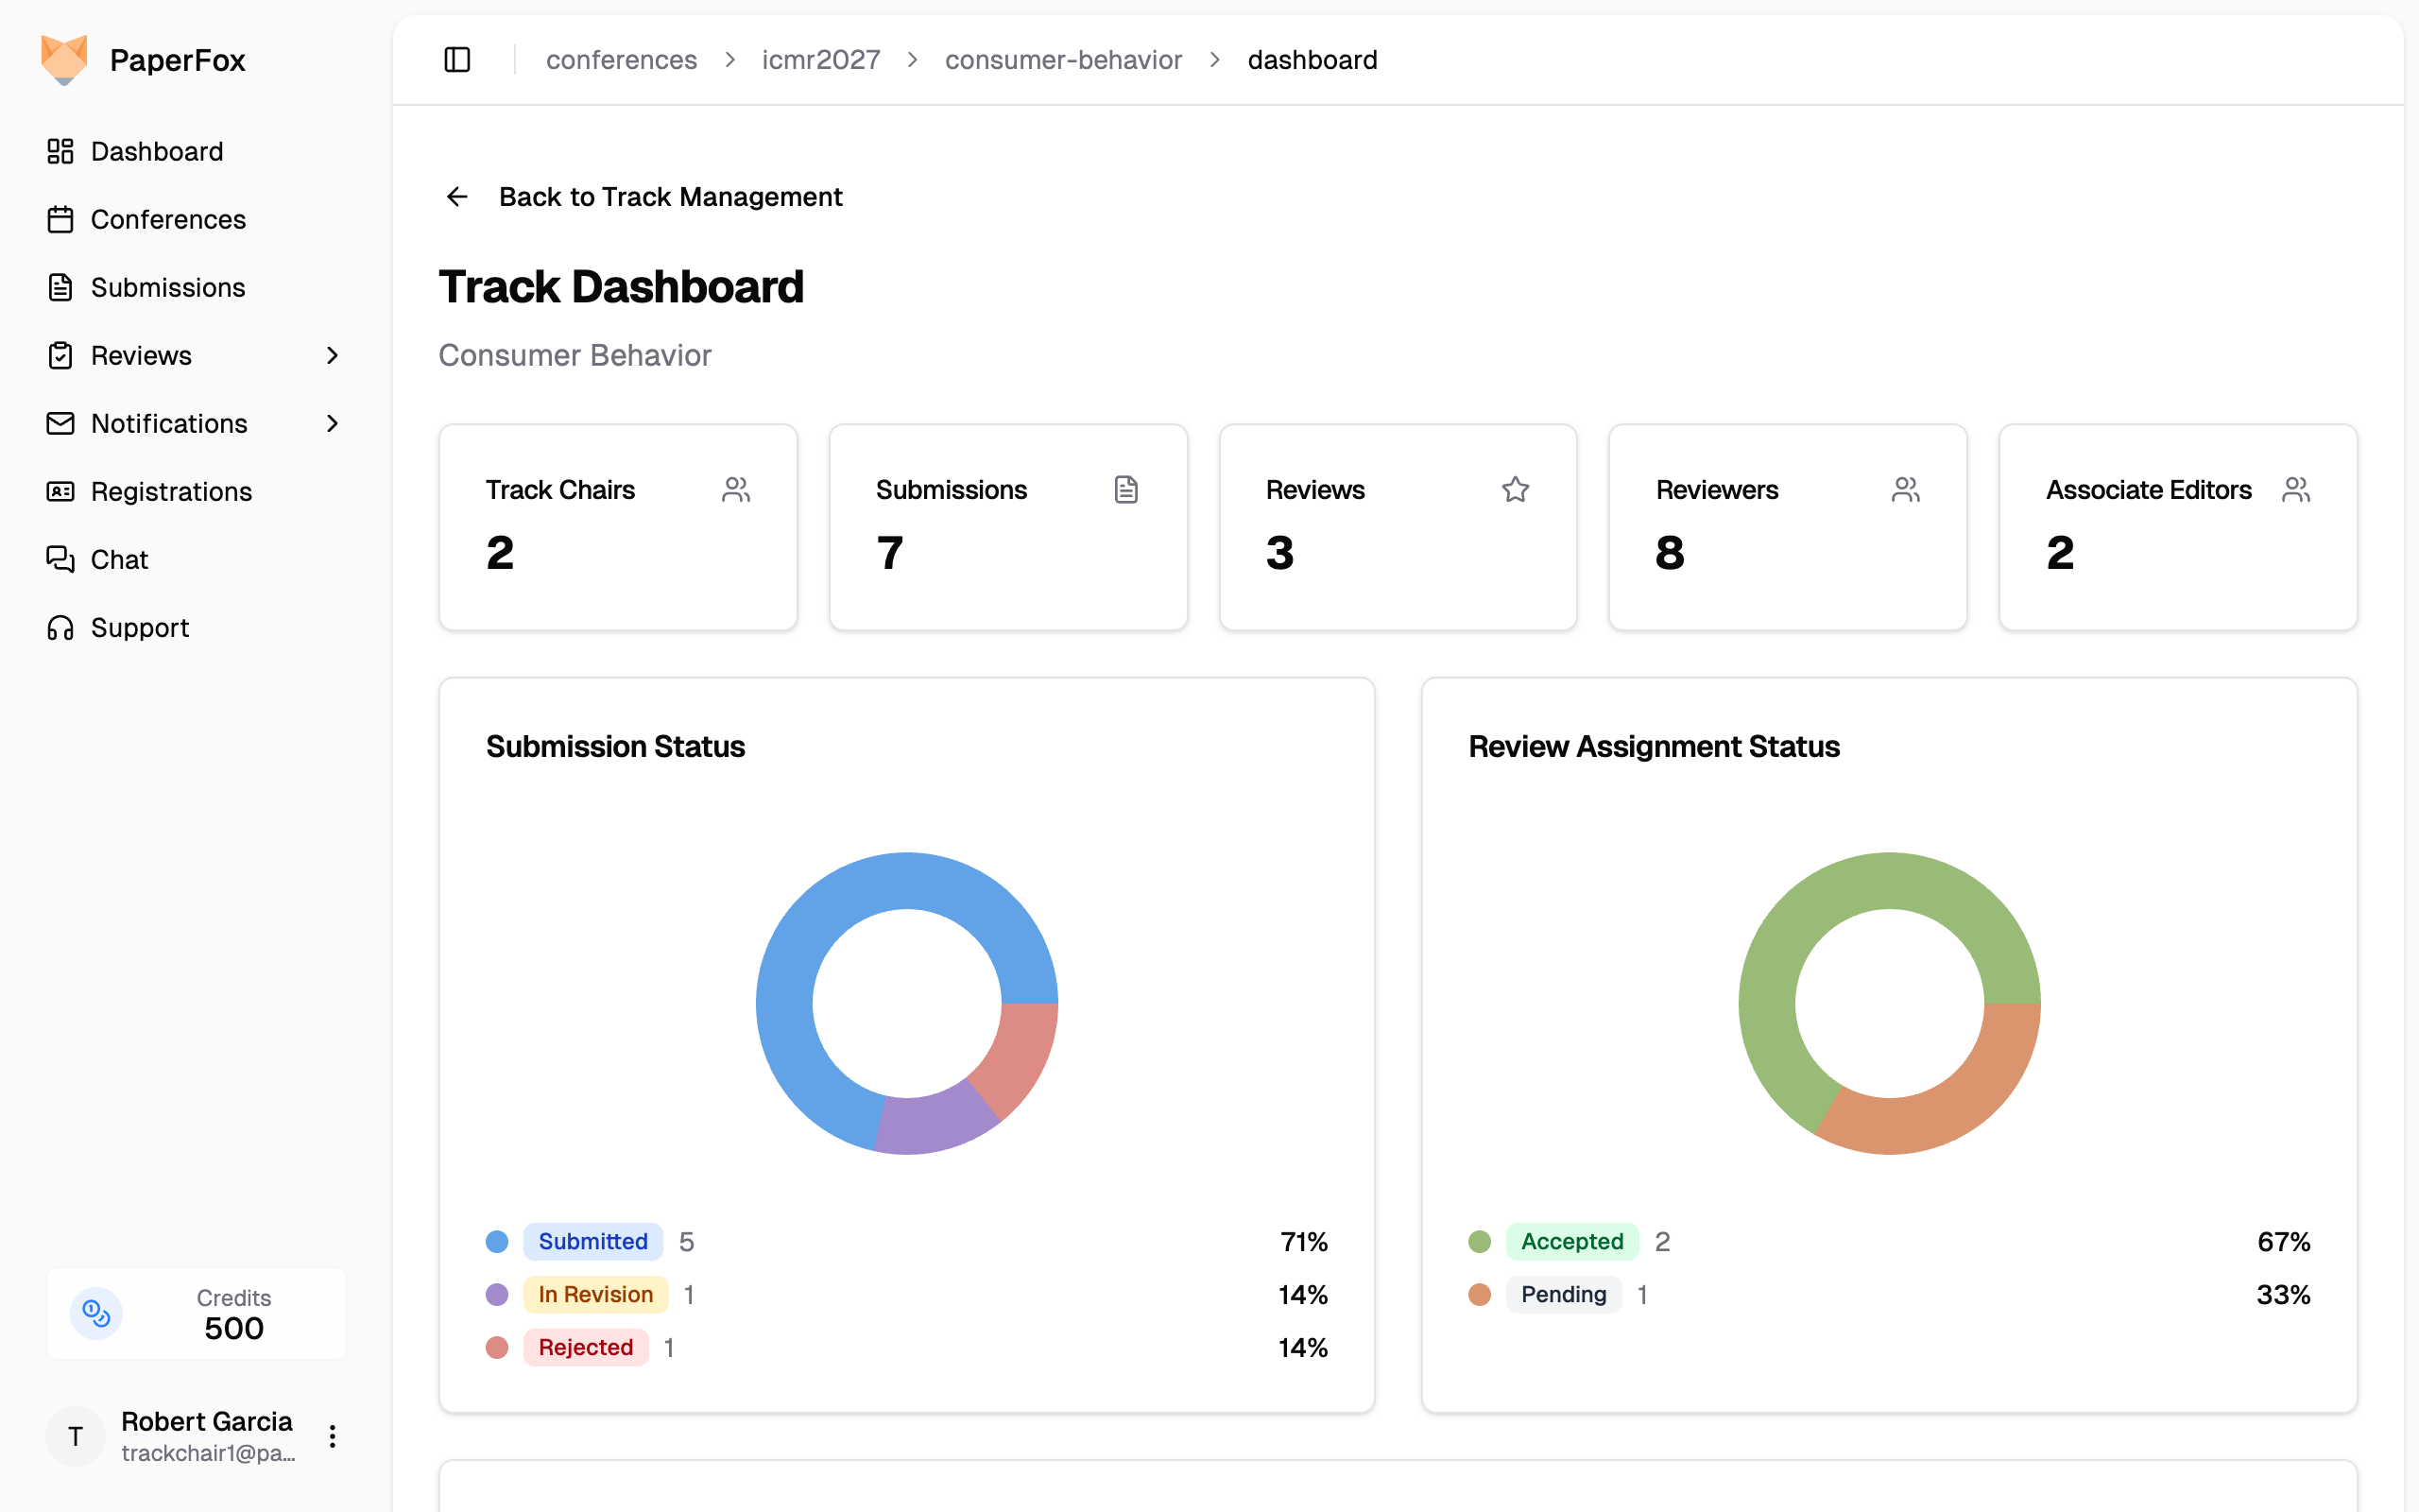Viewport: 2419px width, 1512px height.
Task: Click the PaperFox fox logo
Action: [x=64, y=60]
